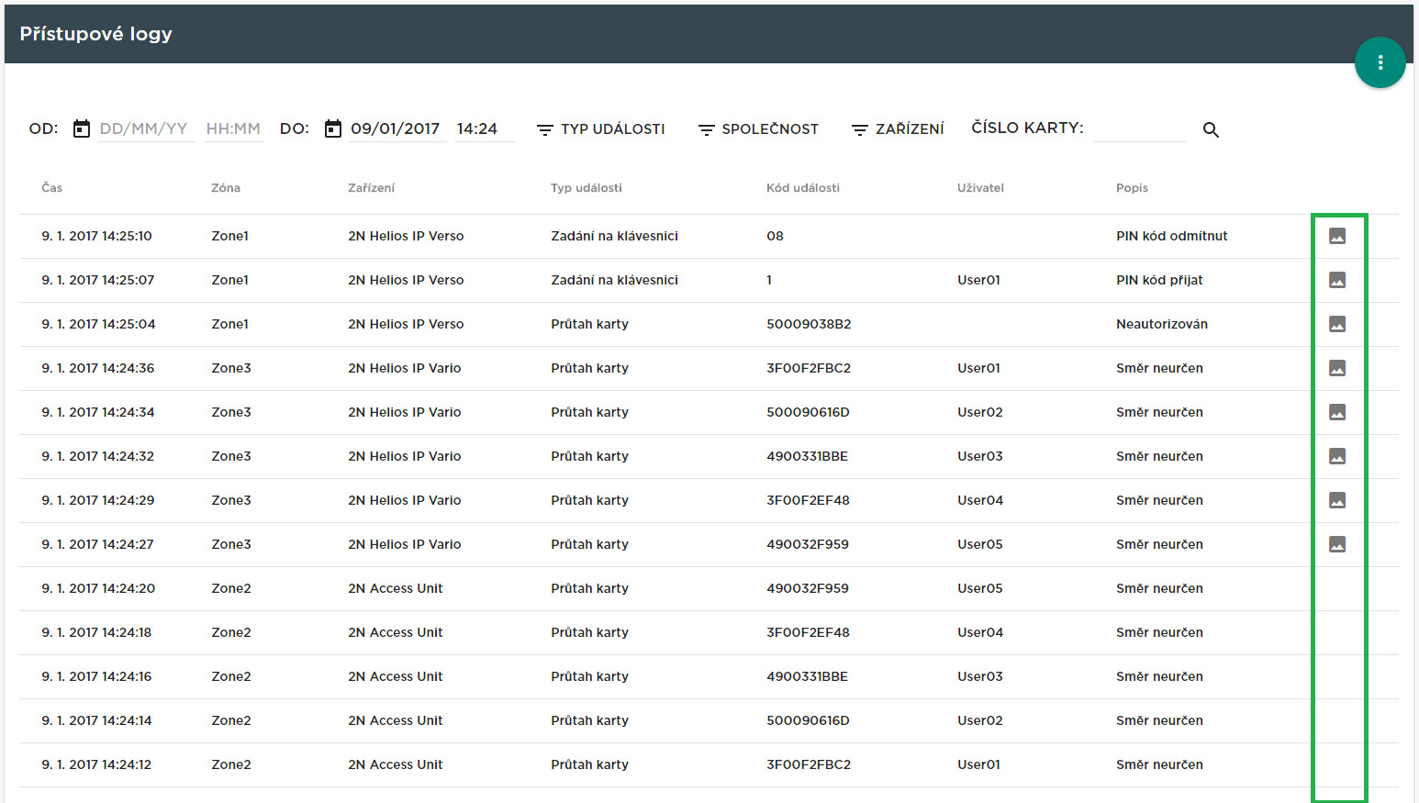Image resolution: width=1419 pixels, height=803 pixels.
Task: Click the DO time field 14:24
Action: 484,129
